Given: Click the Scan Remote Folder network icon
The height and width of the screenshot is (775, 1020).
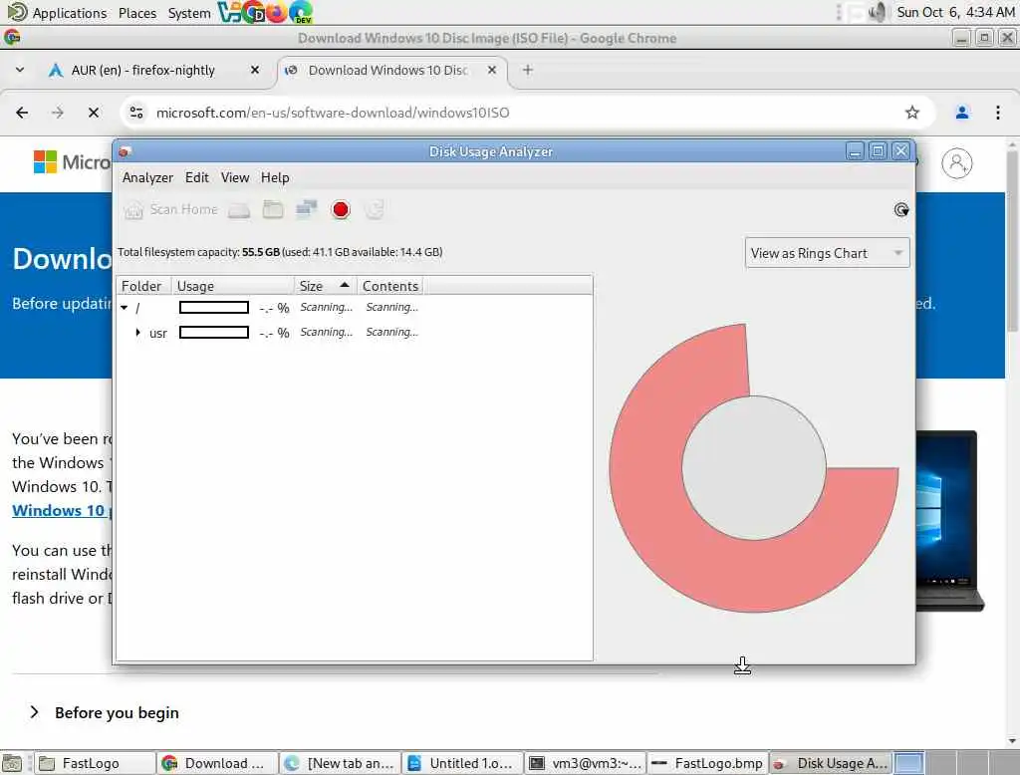Looking at the screenshot, I should tap(307, 209).
